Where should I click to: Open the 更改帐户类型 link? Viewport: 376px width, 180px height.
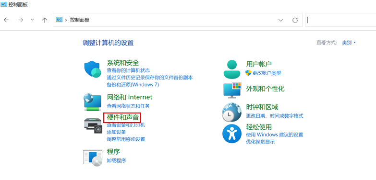coord(267,73)
